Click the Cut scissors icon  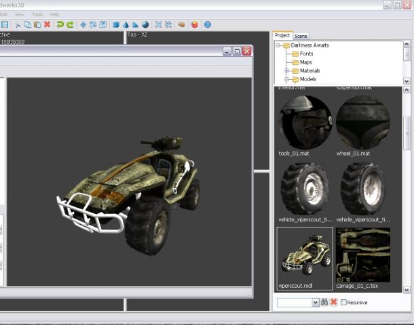pos(17,24)
